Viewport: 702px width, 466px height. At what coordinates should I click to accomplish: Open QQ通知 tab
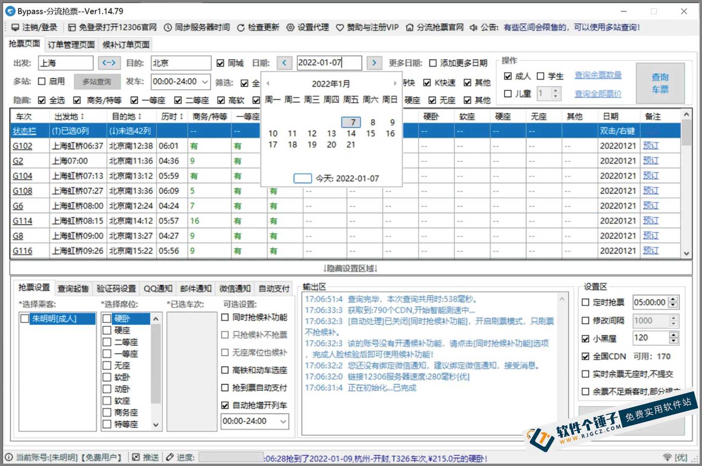(x=158, y=289)
